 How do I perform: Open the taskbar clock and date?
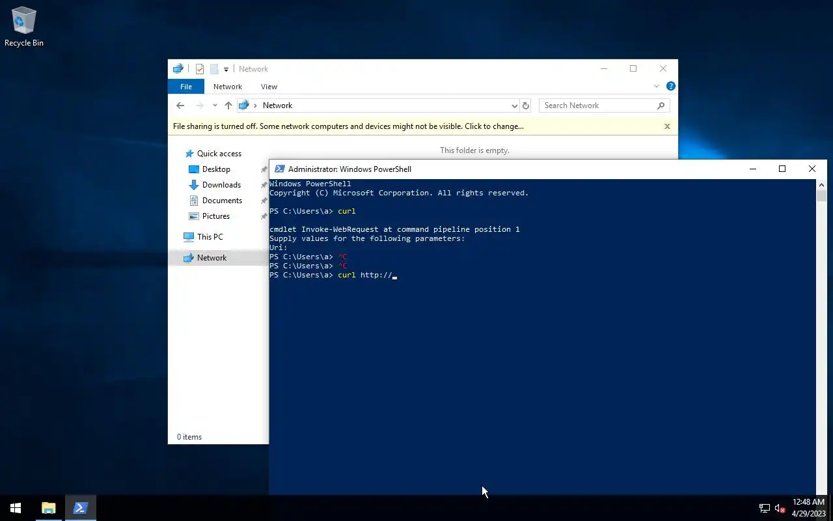808,508
